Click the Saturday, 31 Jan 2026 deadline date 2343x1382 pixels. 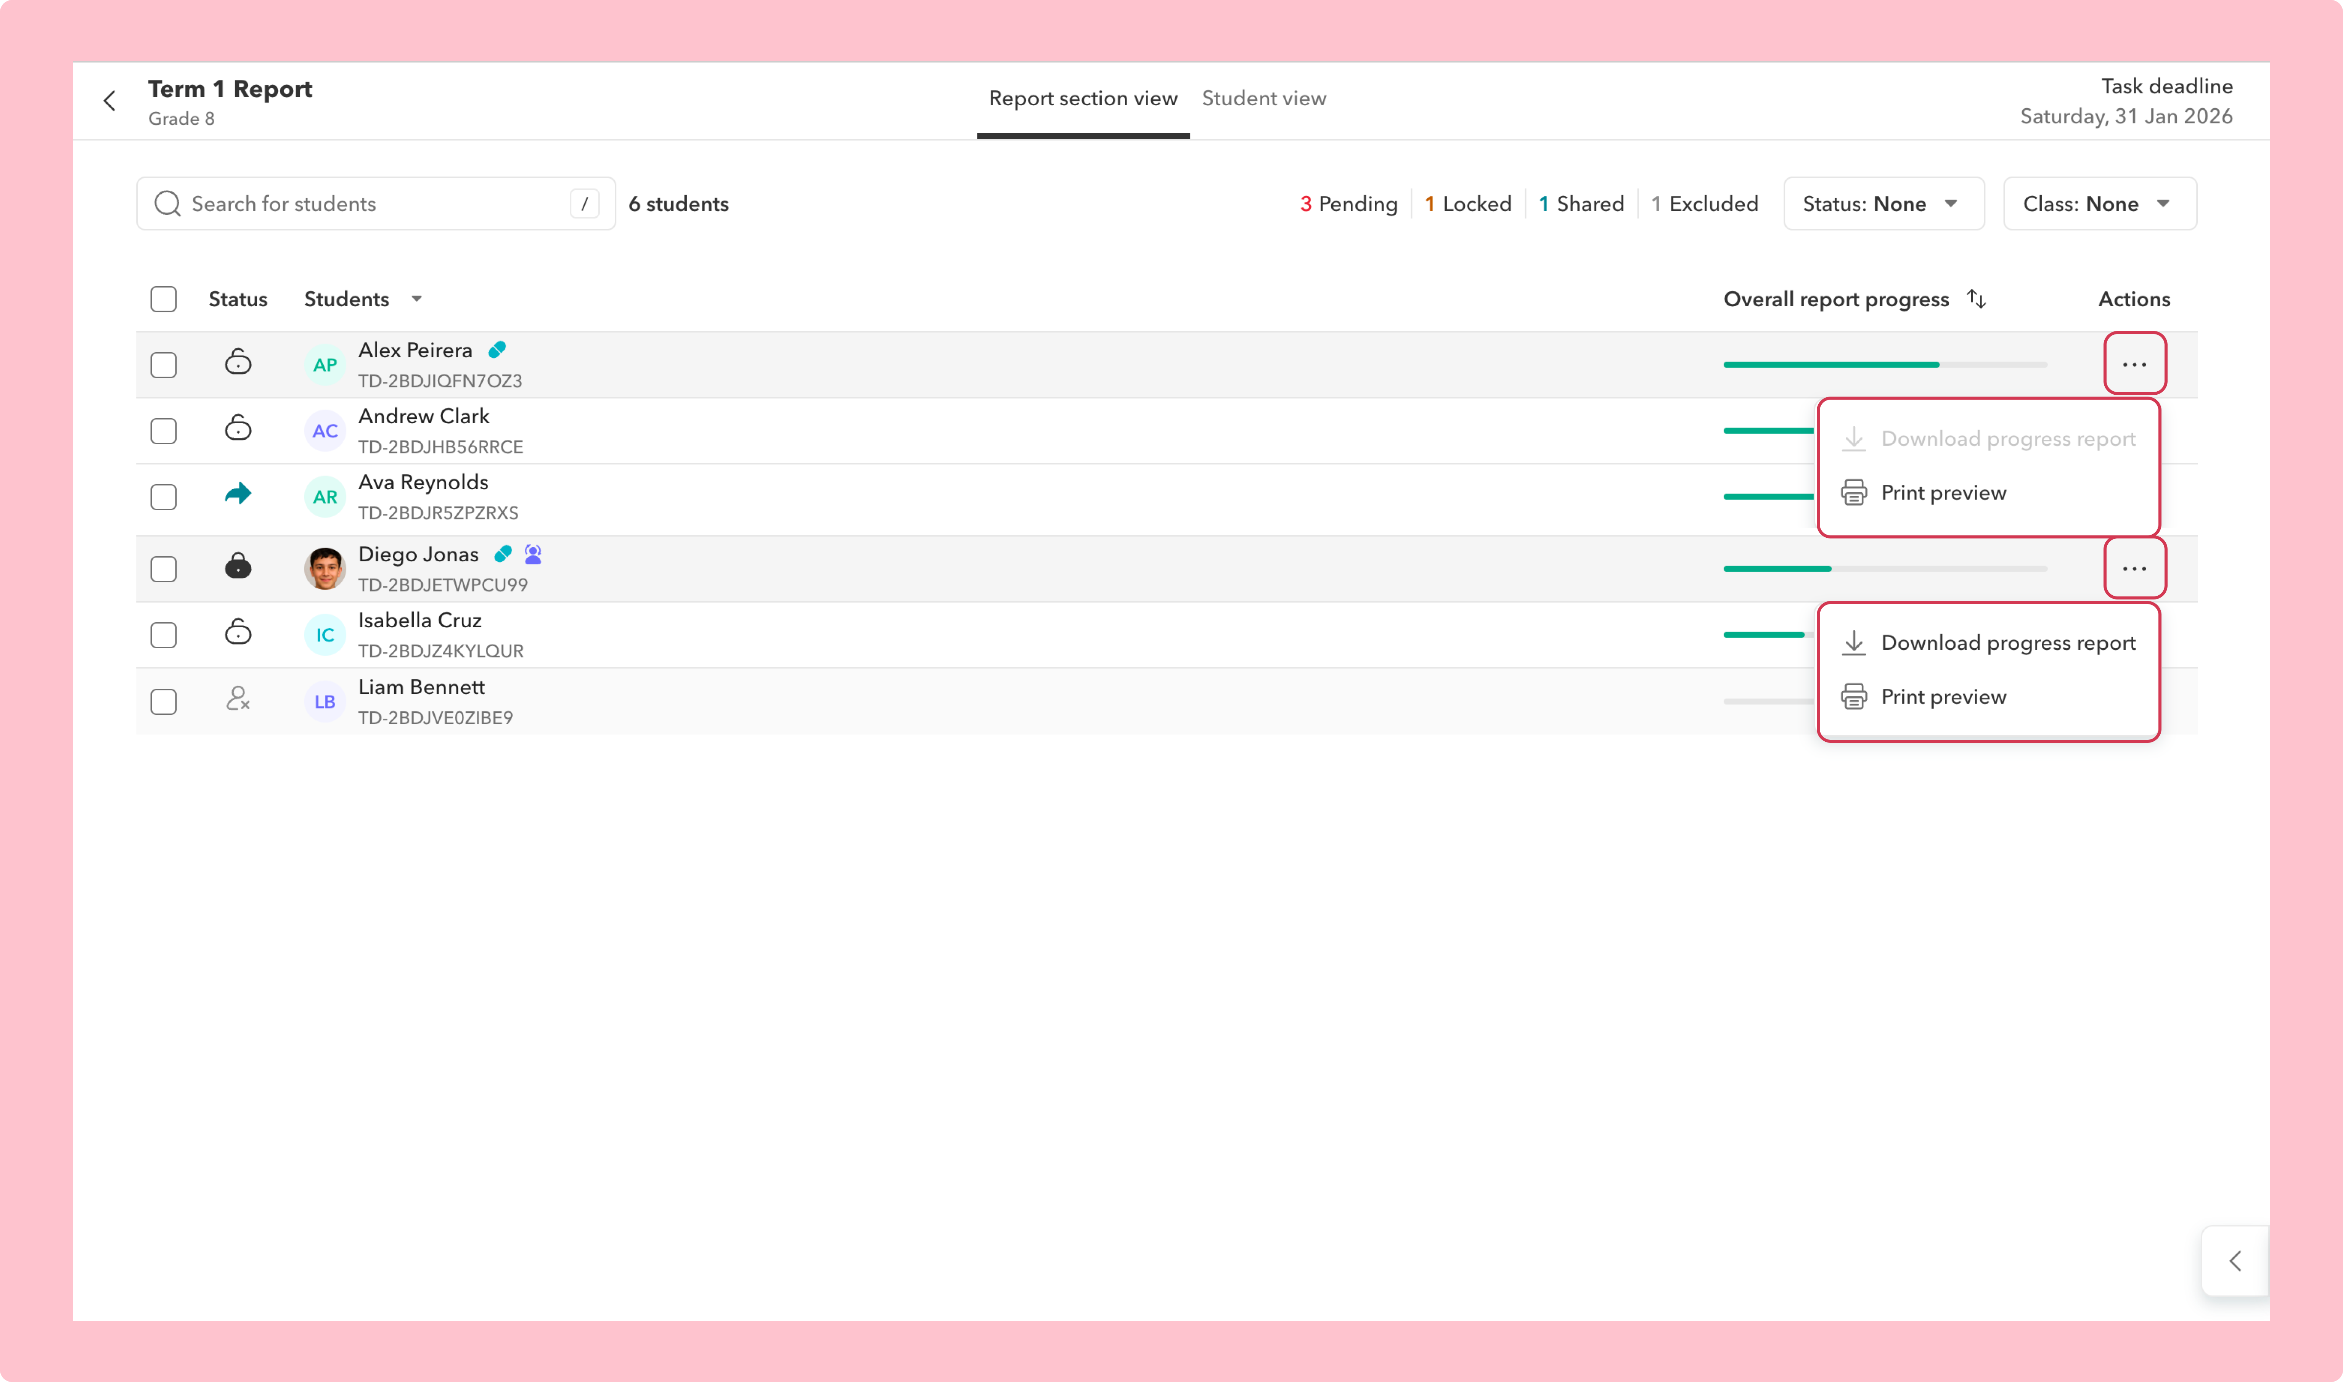(2126, 116)
